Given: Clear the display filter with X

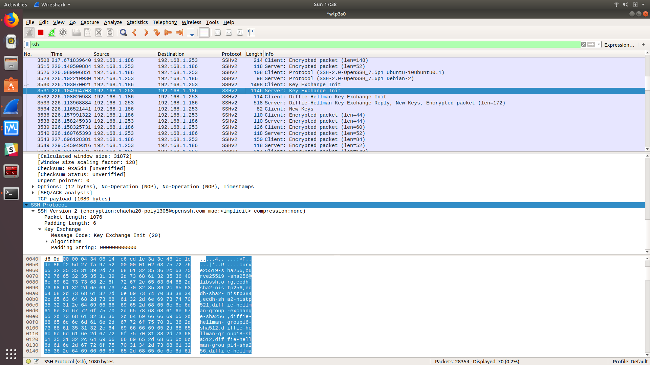Looking at the screenshot, I should 584,44.
